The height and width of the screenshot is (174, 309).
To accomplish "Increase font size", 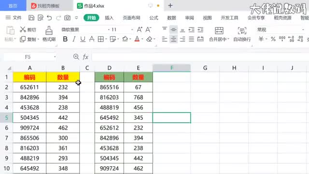I will [140, 29].
